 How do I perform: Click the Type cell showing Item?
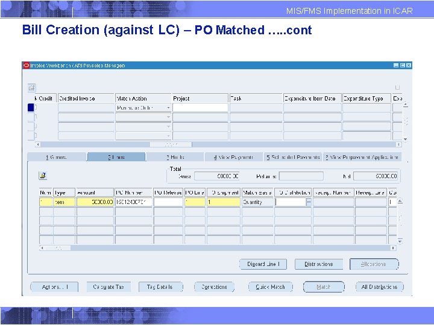click(64, 202)
